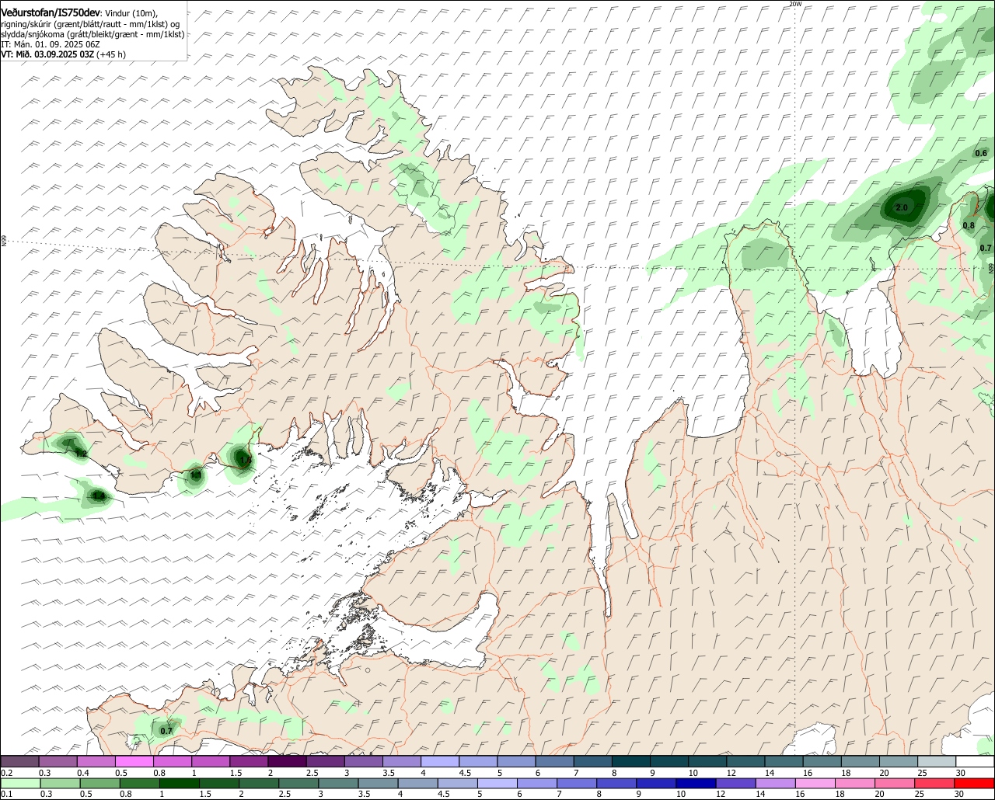This screenshot has height=800, width=995.
Task: Pick the top-row legend swatch between 0.3 and 0.4
Action: pos(58,761)
